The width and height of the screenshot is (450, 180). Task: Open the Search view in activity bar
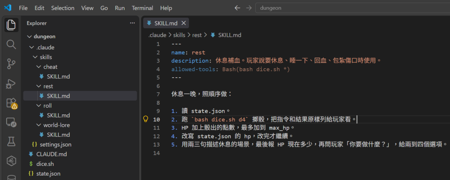11,44
